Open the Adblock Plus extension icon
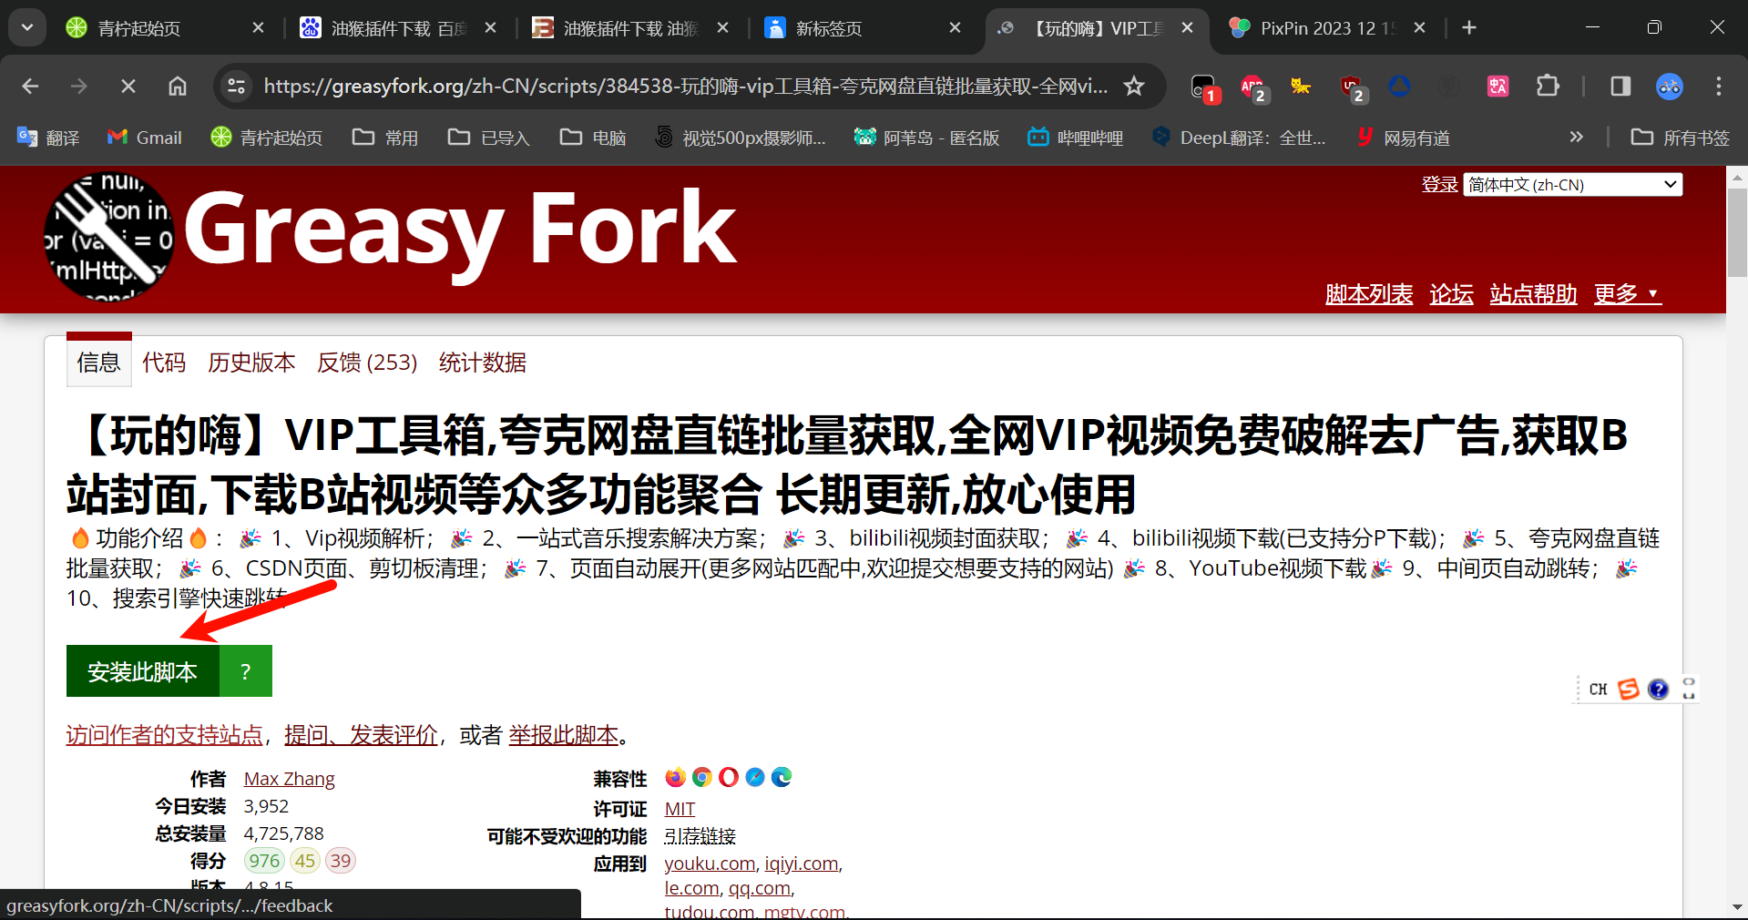1748x920 pixels. 1253,87
